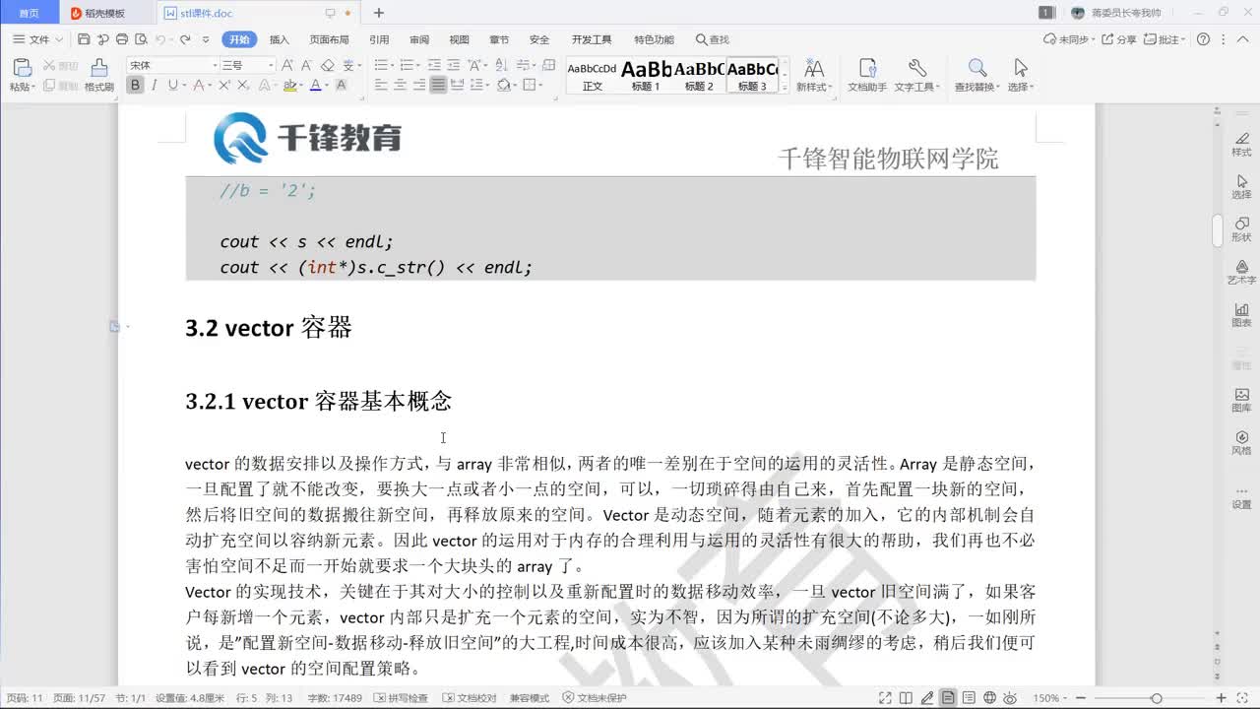The image size is (1260, 709).
Task: Center align text
Action: pos(400,86)
